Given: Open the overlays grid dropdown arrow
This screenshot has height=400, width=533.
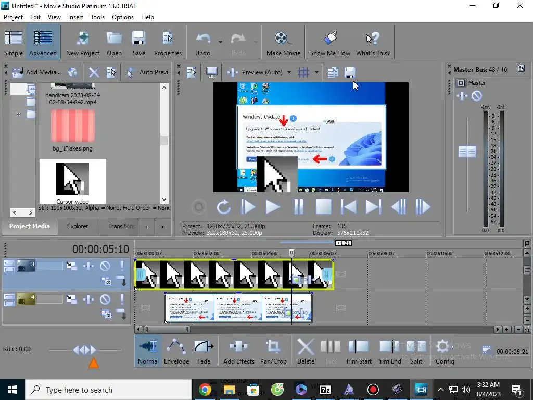Looking at the screenshot, I should click(316, 72).
